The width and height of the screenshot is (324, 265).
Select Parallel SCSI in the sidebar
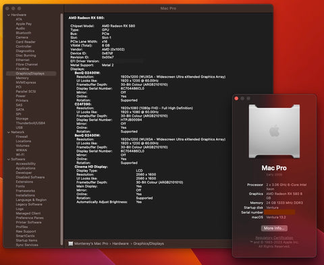[26, 92]
